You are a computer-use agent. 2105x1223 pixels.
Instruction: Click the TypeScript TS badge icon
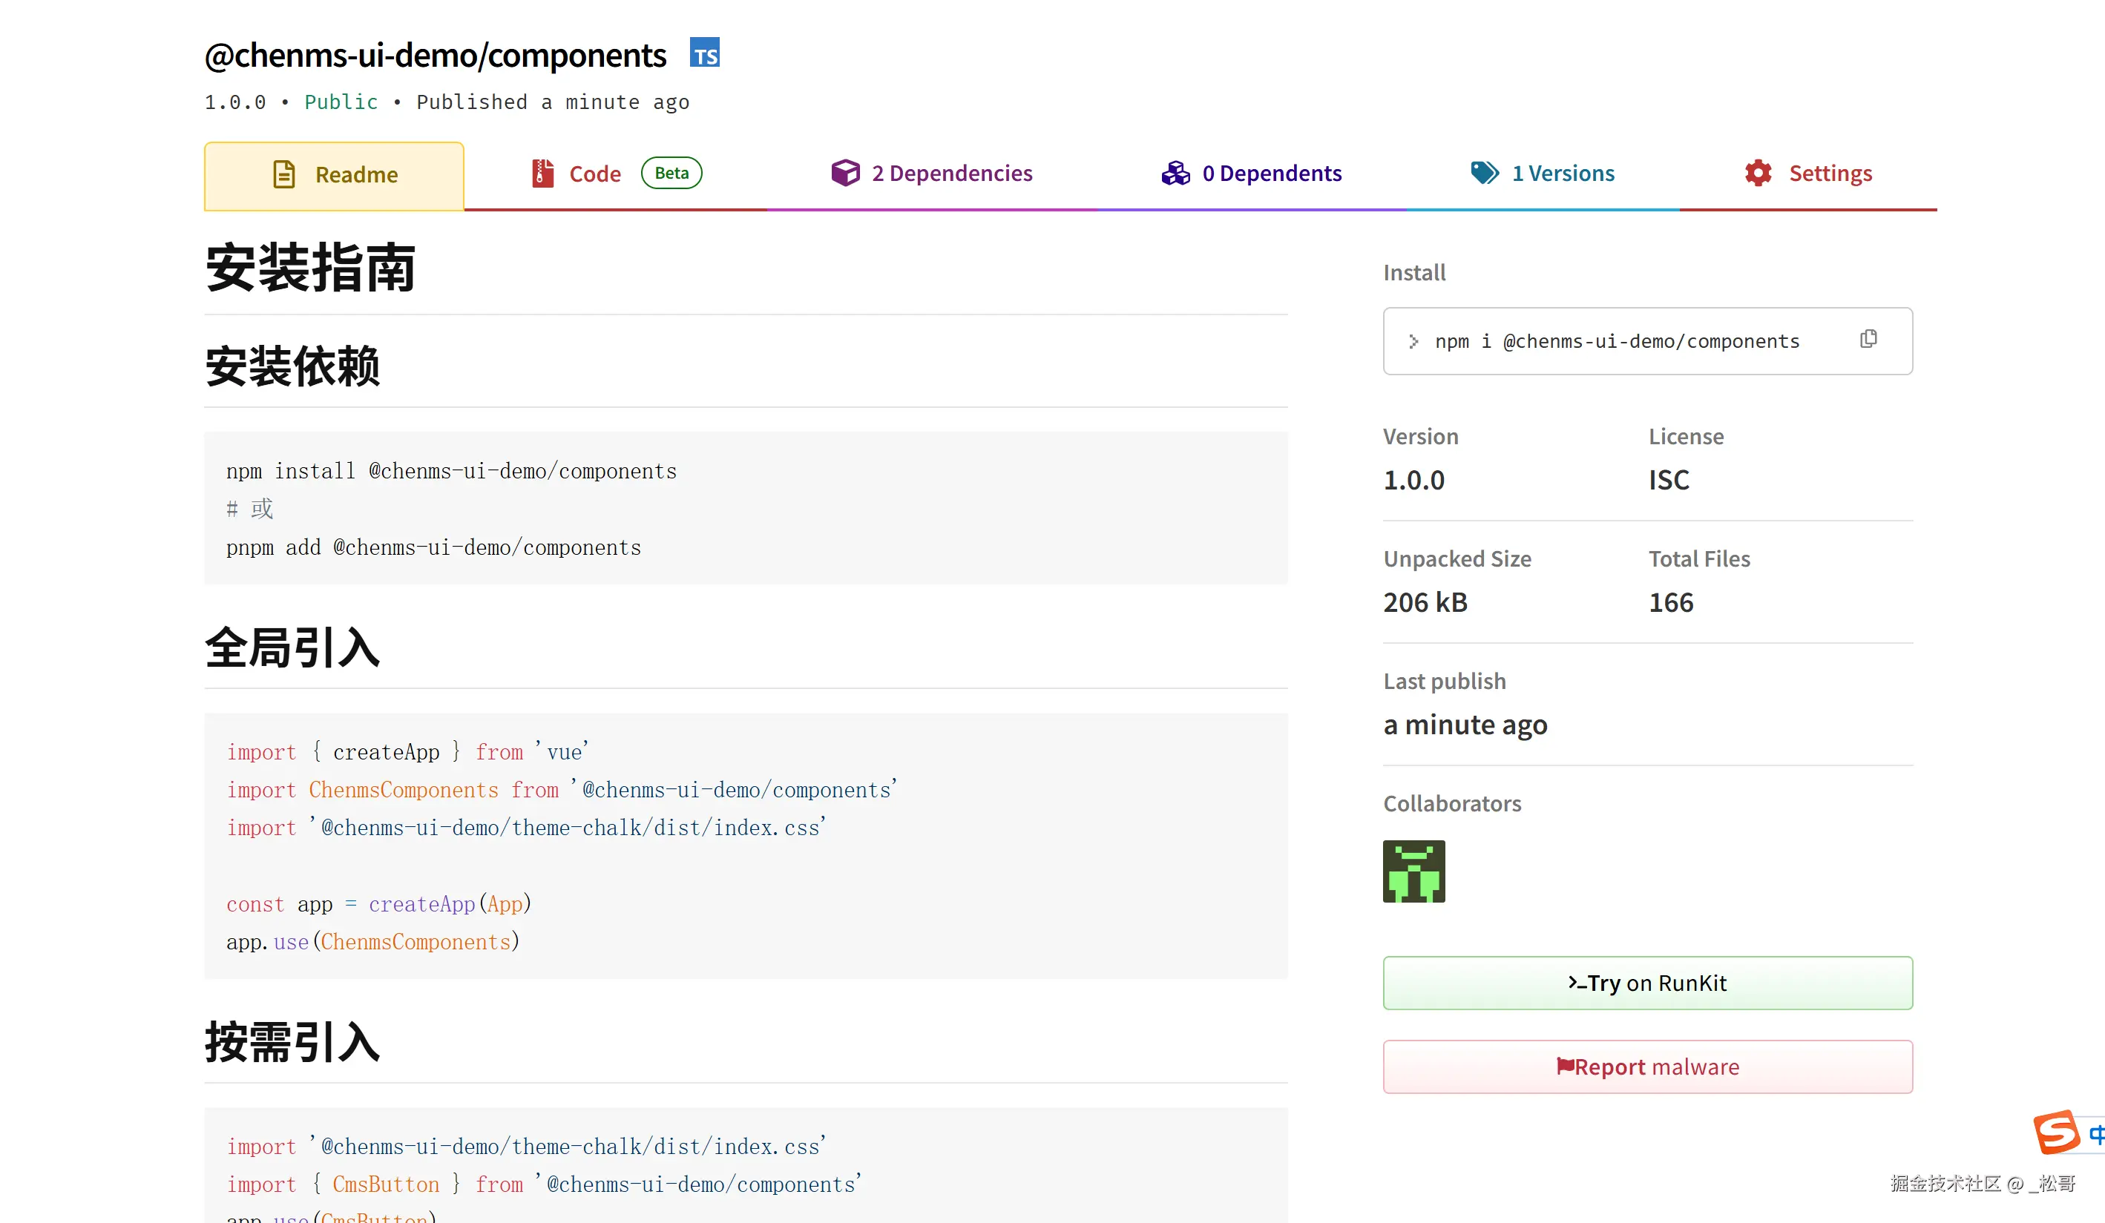704,53
